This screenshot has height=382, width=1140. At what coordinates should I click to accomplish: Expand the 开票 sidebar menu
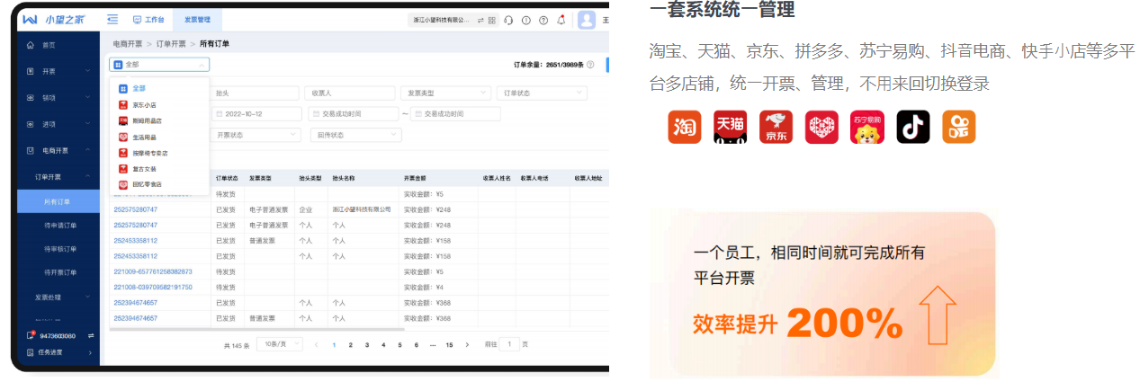(x=58, y=71)
